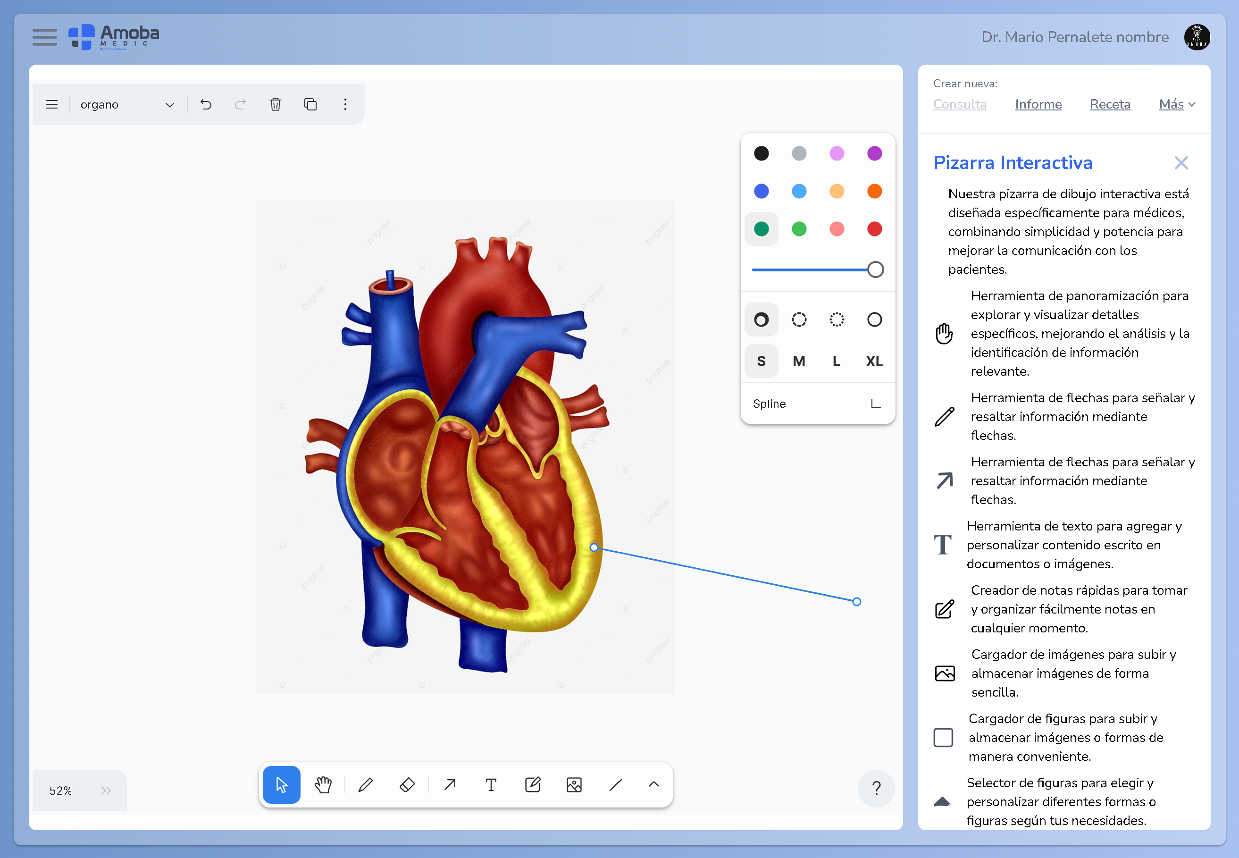Select the cursor selection tool
This screenshot has width=1239, height=858.
tap(281, 785)
